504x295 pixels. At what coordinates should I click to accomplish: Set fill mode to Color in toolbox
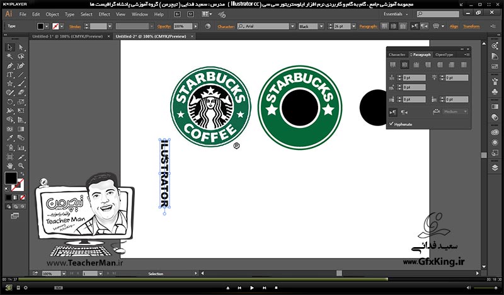pyautogui.click(x=9, y=197)
